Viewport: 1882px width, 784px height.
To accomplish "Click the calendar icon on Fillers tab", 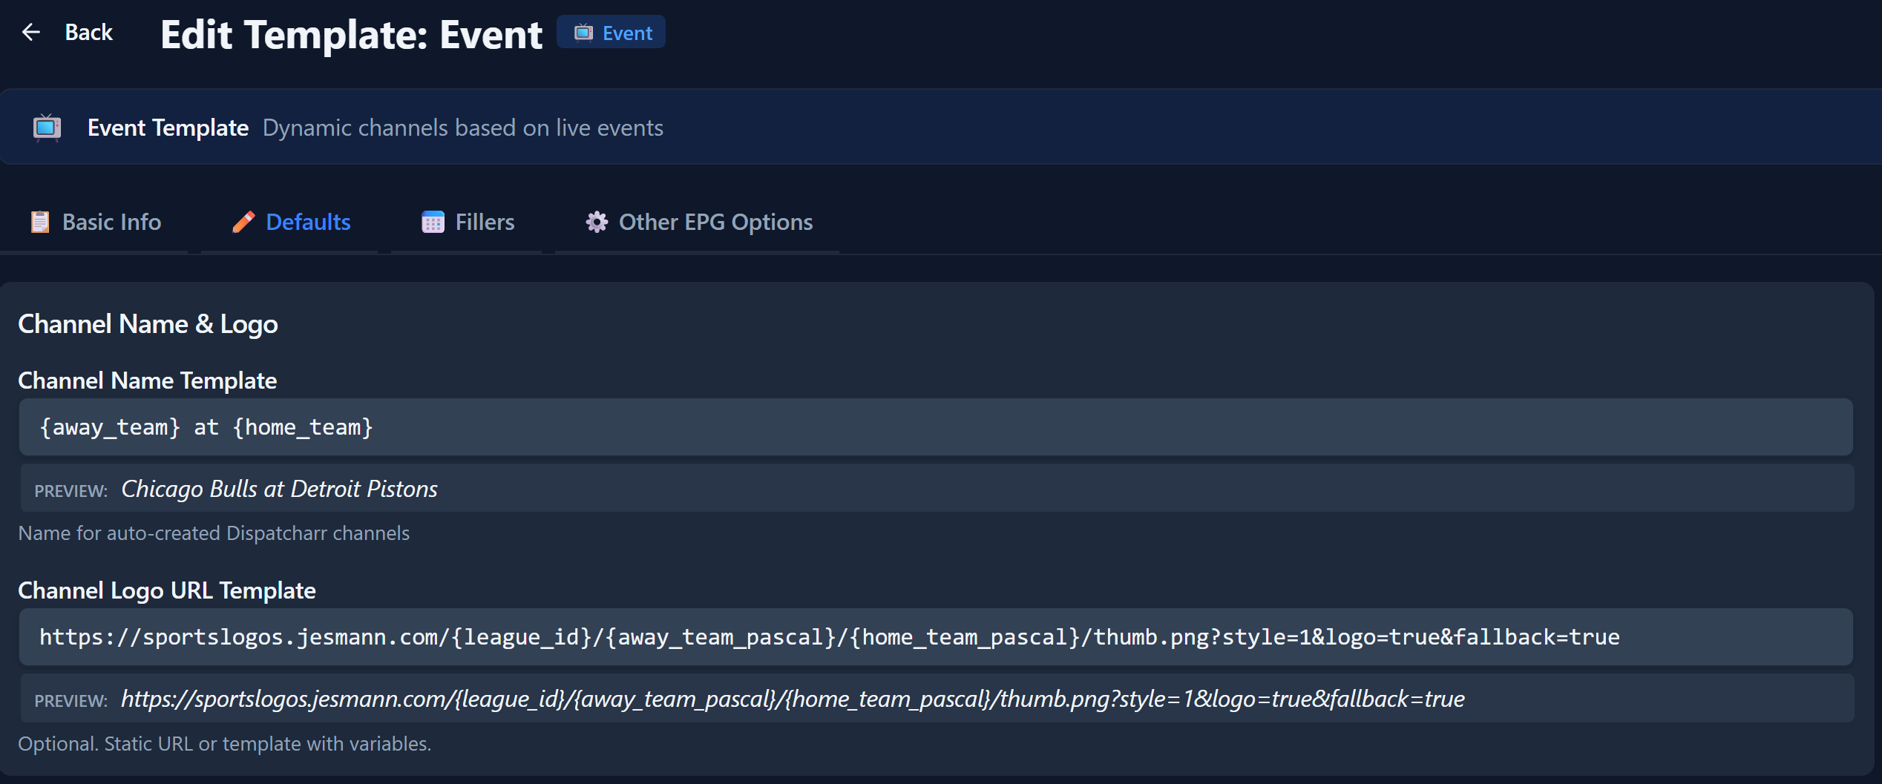I will tap(433, 222).
